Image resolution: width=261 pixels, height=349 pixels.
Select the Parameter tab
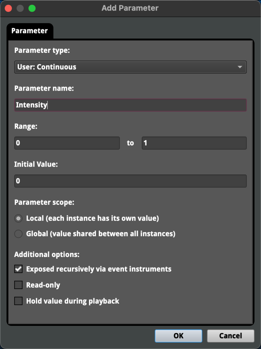[30, 31]
